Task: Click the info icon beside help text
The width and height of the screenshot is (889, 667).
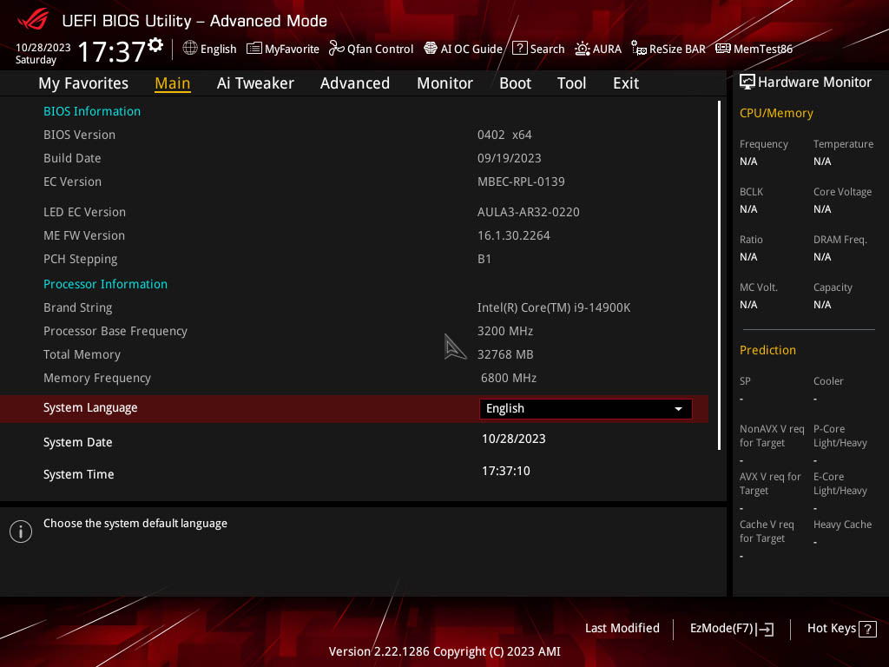Action: pyautogui.click(x=21, y=532)
